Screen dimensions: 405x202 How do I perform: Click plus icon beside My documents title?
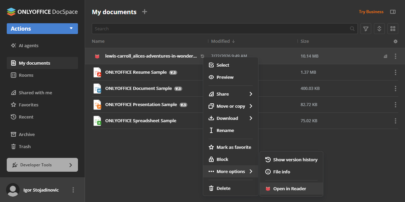144,12
